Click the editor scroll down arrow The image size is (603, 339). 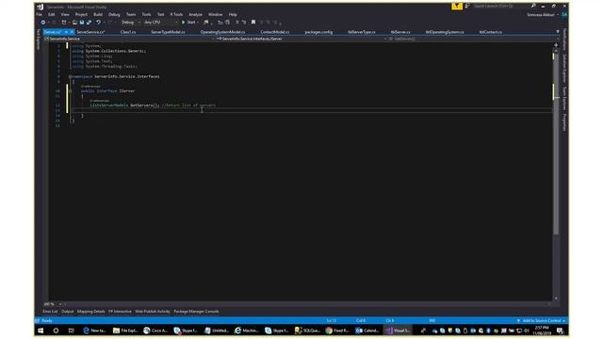[x=556, y=299]
